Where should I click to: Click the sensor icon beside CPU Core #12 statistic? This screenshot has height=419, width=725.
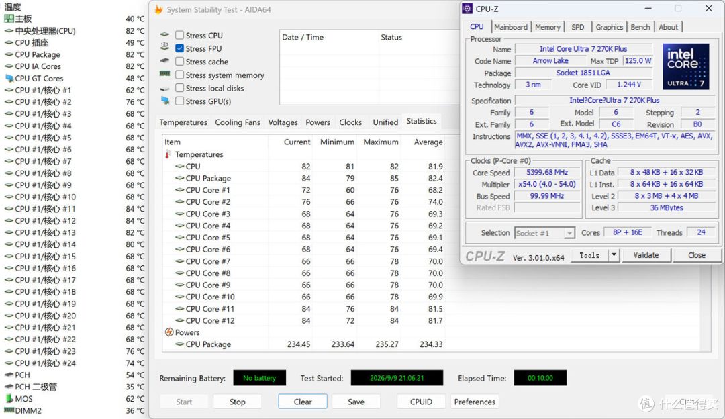pyautogui.click(x=179, y=320)
